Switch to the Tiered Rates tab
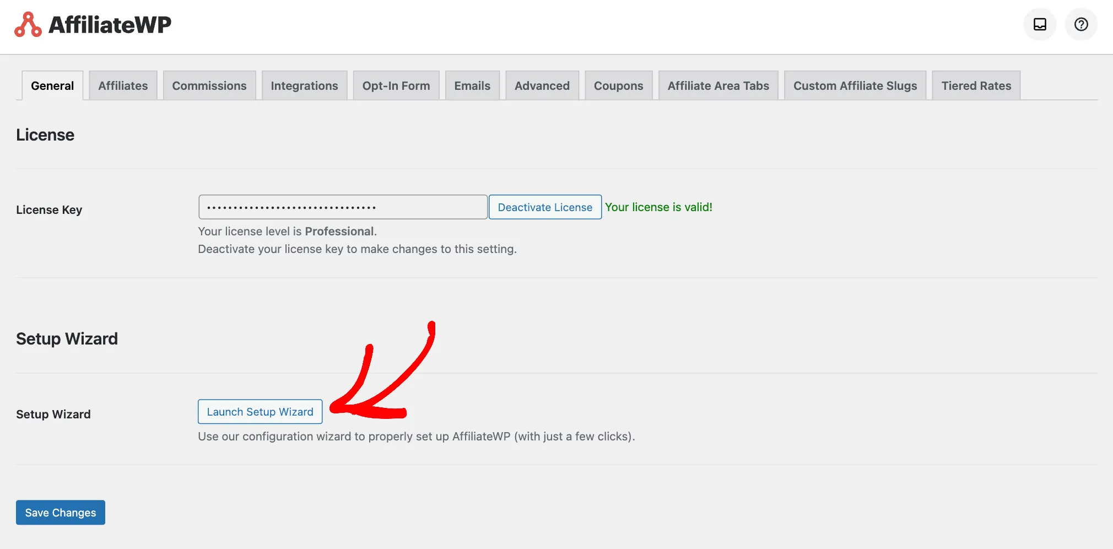 pos(976,85)
